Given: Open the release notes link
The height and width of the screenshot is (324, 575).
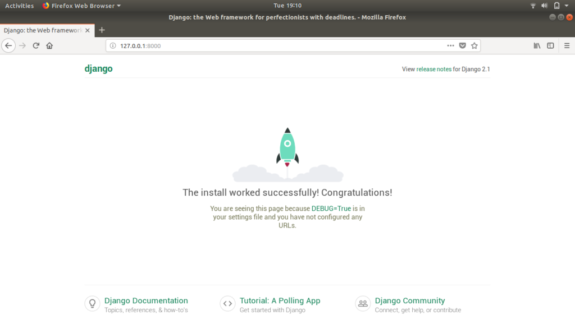Looking at the screenshot, I should (433, 70).
